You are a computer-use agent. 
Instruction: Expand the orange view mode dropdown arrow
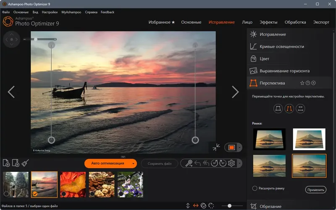coord(239,148)
